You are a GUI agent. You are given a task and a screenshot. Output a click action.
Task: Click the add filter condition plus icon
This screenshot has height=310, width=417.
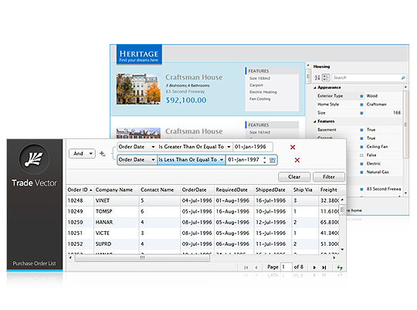point(102,154)
